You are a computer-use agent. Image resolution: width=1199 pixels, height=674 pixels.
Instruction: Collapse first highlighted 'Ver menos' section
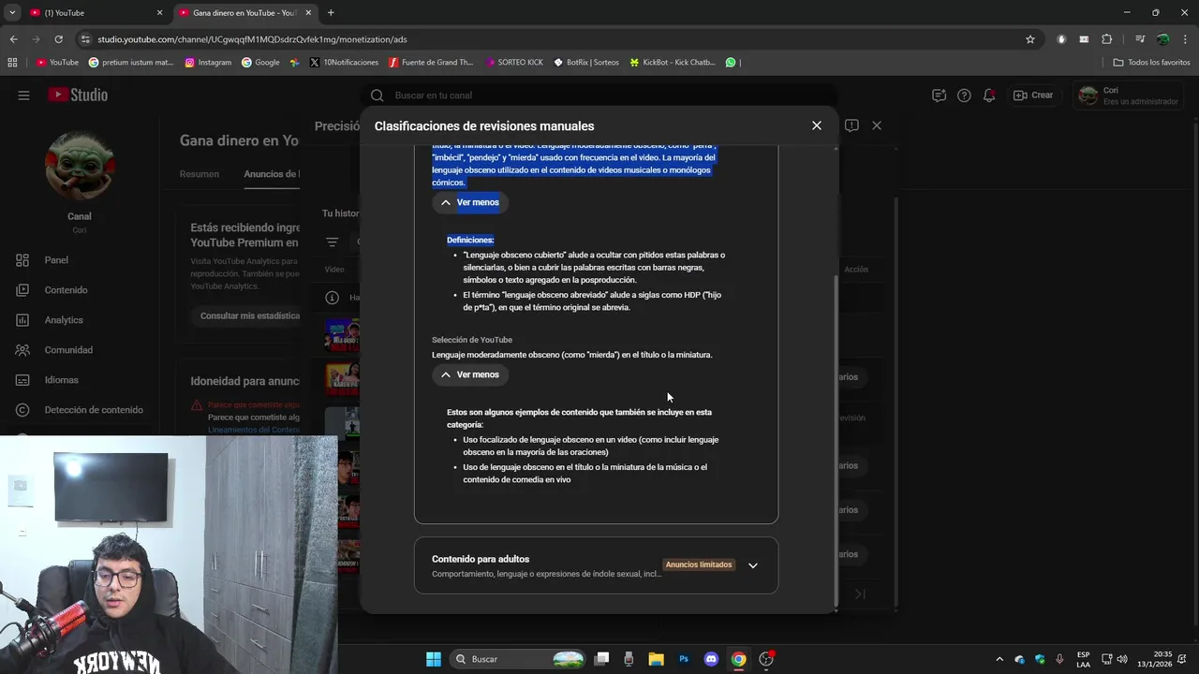pyautogui.click(x=469, y=202)
